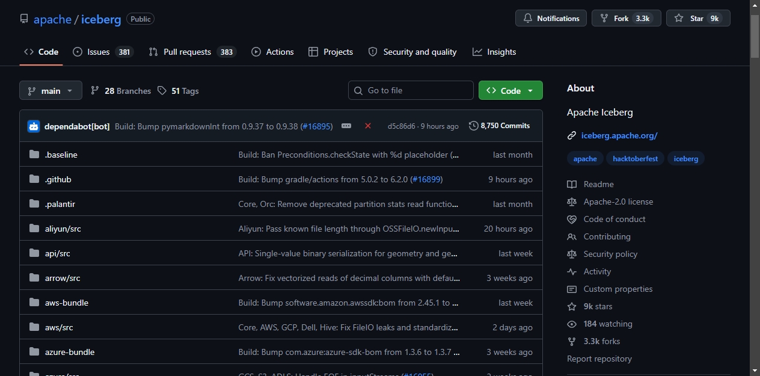Expand commit message ellipsis button

click(346, 126)
